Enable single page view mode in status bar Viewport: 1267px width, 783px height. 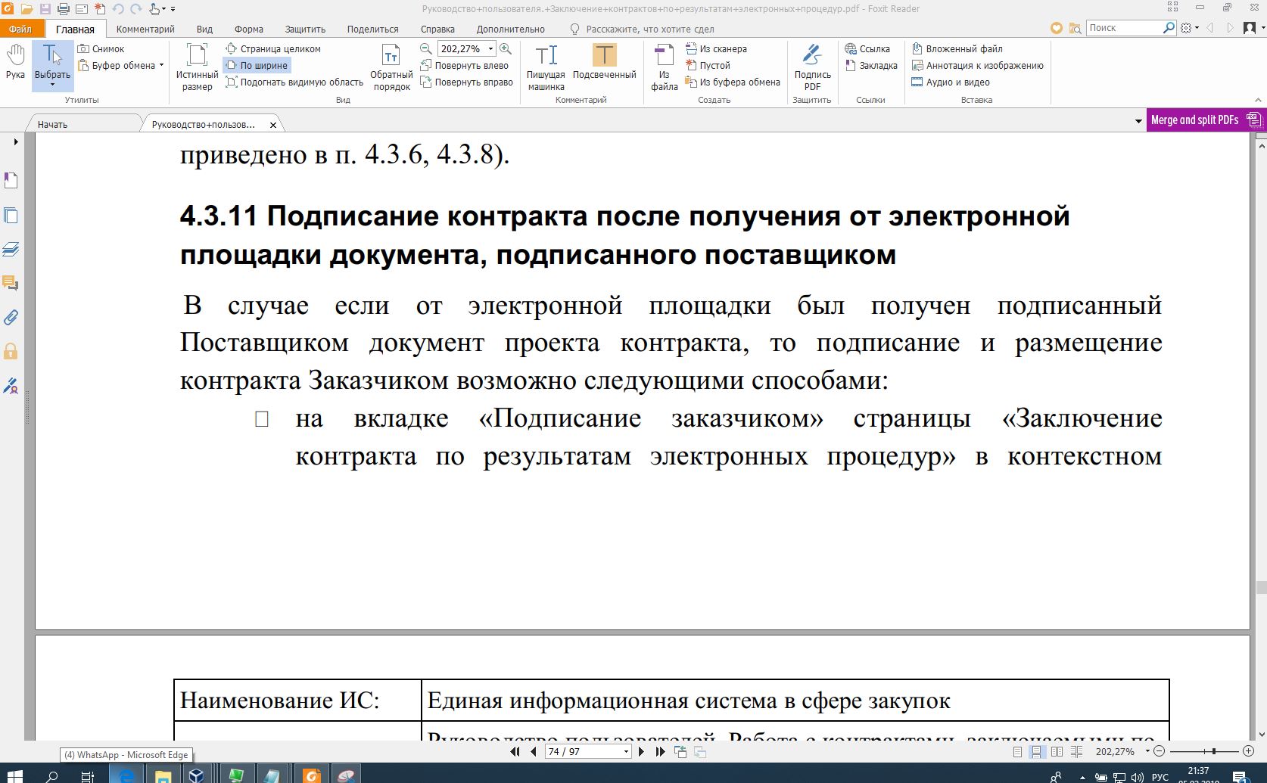1017,752
